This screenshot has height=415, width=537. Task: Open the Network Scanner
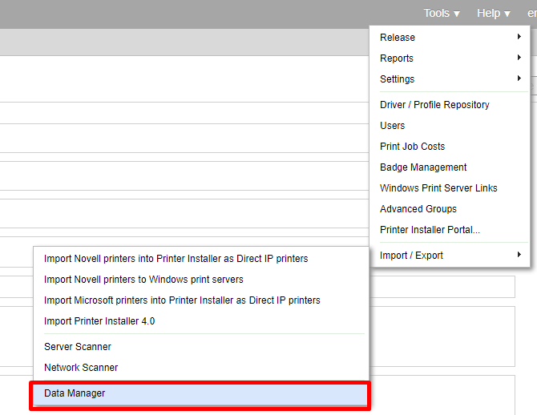[x=81, y=368]
